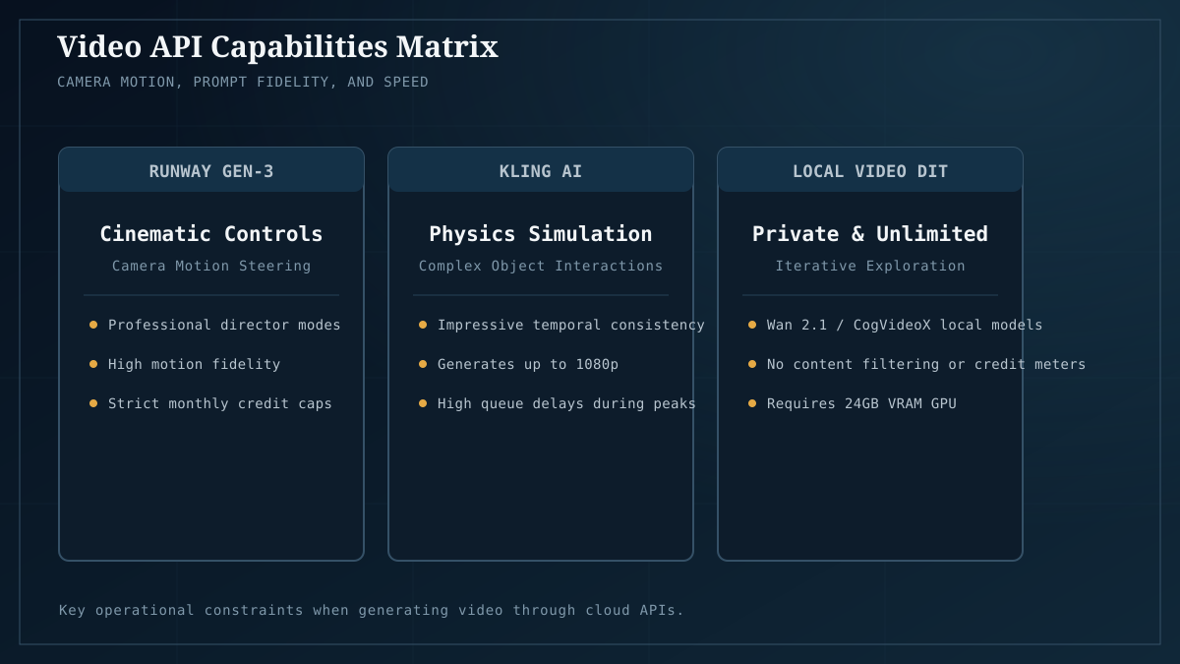This screenshot has height=664, width=1180.
Task: Click the "Video API Capabilities Matrix" title
Action: coord(277,46)
